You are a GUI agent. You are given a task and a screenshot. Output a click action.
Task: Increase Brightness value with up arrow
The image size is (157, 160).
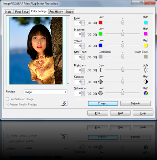click(x=83, y=69)
